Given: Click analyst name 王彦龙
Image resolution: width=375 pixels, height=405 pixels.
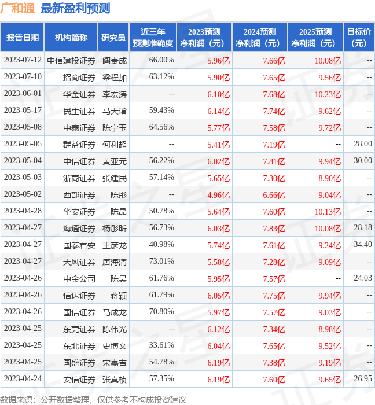Looking at the screenshot, I should 115,246.
